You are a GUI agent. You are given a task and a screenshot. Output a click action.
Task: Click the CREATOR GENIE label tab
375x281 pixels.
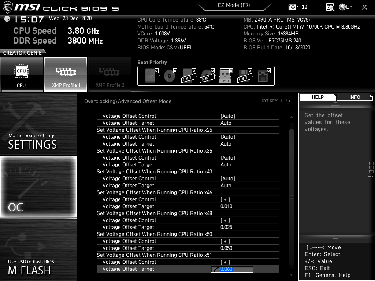22,53
